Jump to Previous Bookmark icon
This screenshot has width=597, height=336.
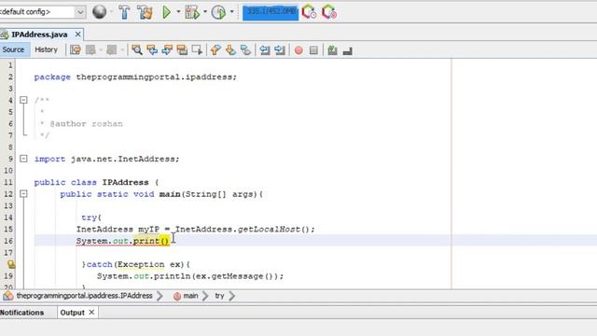[215, 49]
